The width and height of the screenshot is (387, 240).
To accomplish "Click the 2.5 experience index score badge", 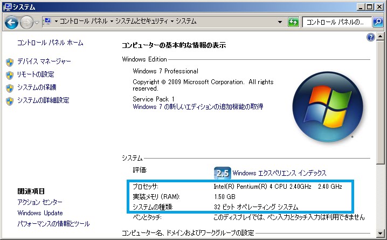I will [223, 173].
